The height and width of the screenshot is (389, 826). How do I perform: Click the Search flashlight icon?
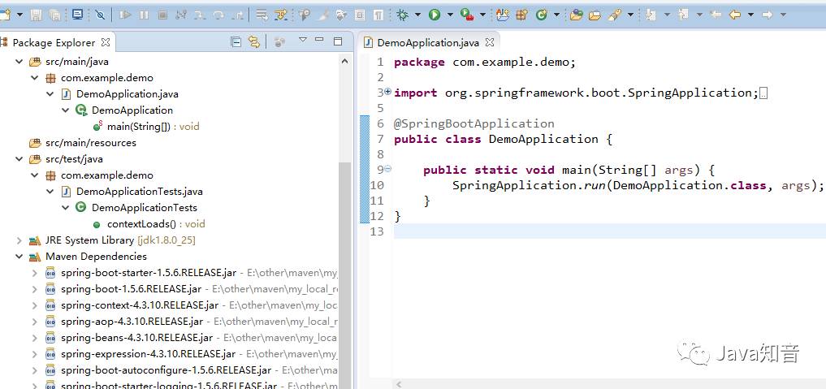[615, 15]
